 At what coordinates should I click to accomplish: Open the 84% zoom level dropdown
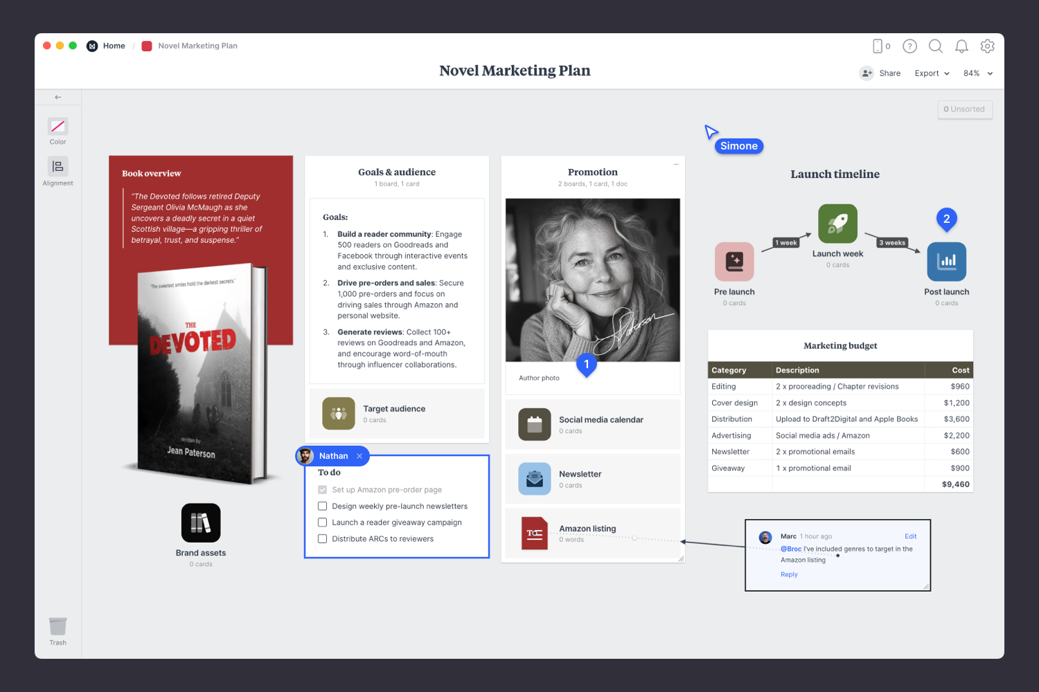[977, 73]
